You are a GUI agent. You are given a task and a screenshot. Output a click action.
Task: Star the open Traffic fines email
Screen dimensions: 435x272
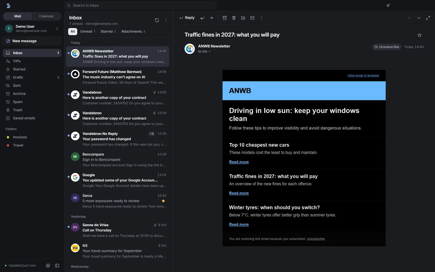tap(419, 35)
